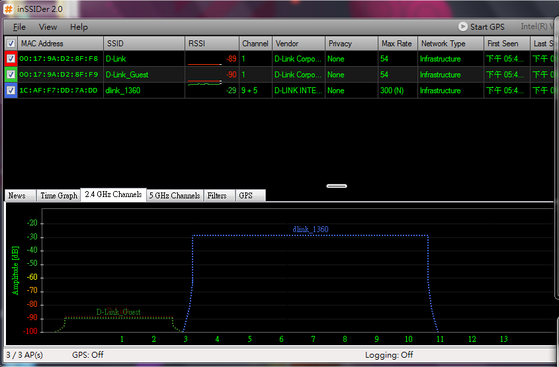Click the inSSIDer app icon in title bar
This screenshot has height=367, width=559.
pyautogui.click(x=8, y=9)
